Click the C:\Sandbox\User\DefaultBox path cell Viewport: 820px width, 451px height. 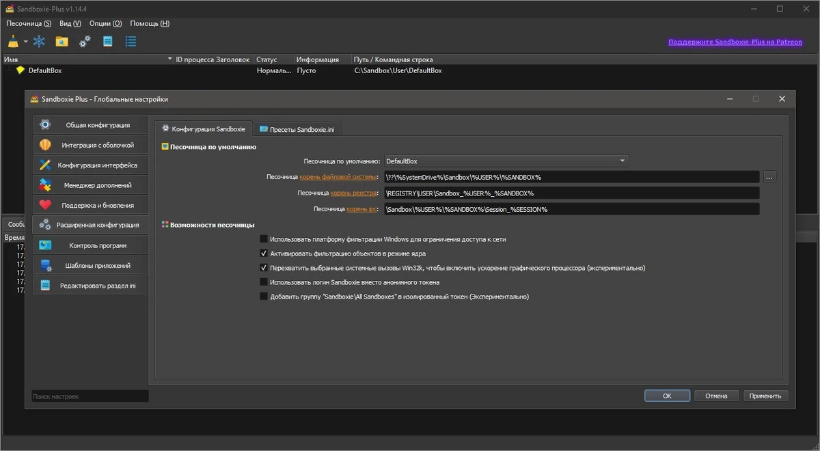pyautogui.click(x=398, y=70)
